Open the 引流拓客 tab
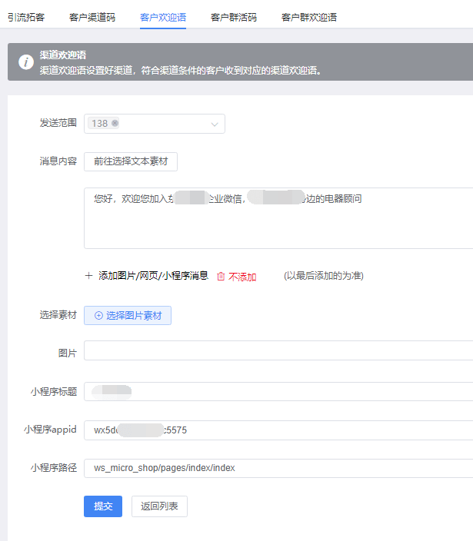The height and width of the screenshot is (541, 473). tap(26, 17)
